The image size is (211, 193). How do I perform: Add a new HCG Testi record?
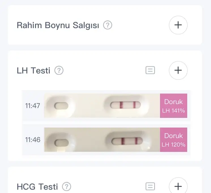click(x=178, y=186)
